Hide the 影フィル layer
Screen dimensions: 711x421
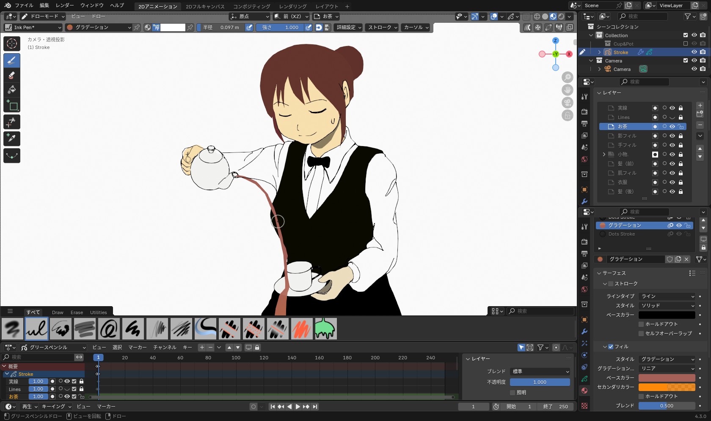coord(672,136)
